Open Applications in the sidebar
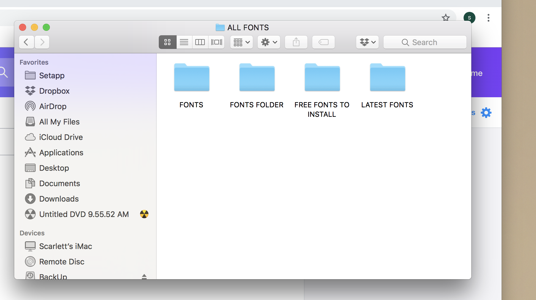536x300 pixels. click(x=85, y=153)
